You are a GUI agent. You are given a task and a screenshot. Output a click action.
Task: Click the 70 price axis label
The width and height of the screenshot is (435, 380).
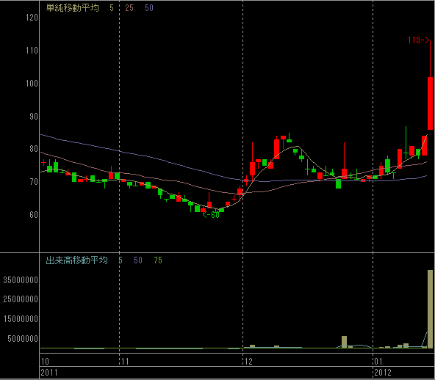[x=34, y=182]
